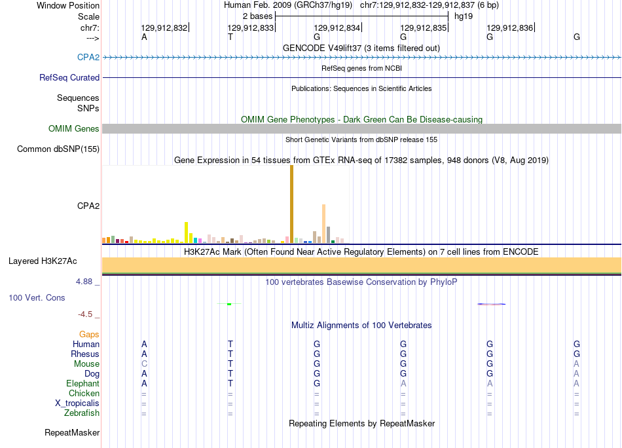Select the Dog species label
The image size is (622, 448).
92,374
